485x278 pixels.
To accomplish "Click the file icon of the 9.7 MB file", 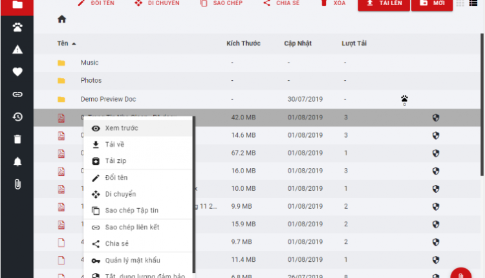I will 61,242.
